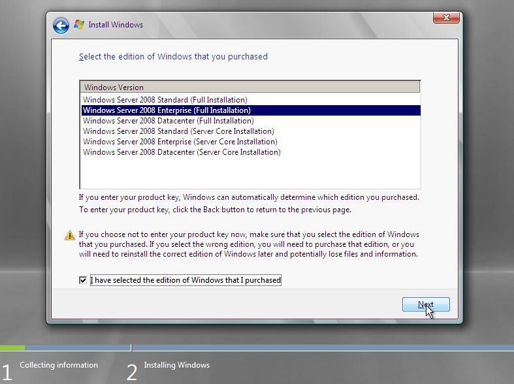Uncheck 'I have selected the edition' checkbox
Image resolution: width=514 pixels, height=384 pixels.
click(x=83, y=280)
